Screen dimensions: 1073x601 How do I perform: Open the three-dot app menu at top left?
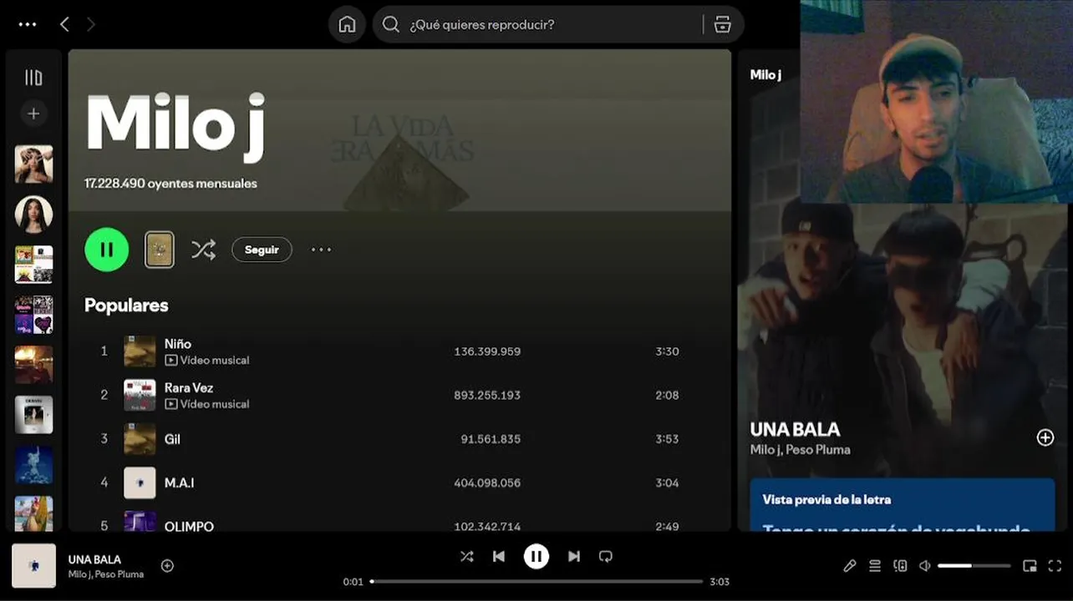pos(28,24)
